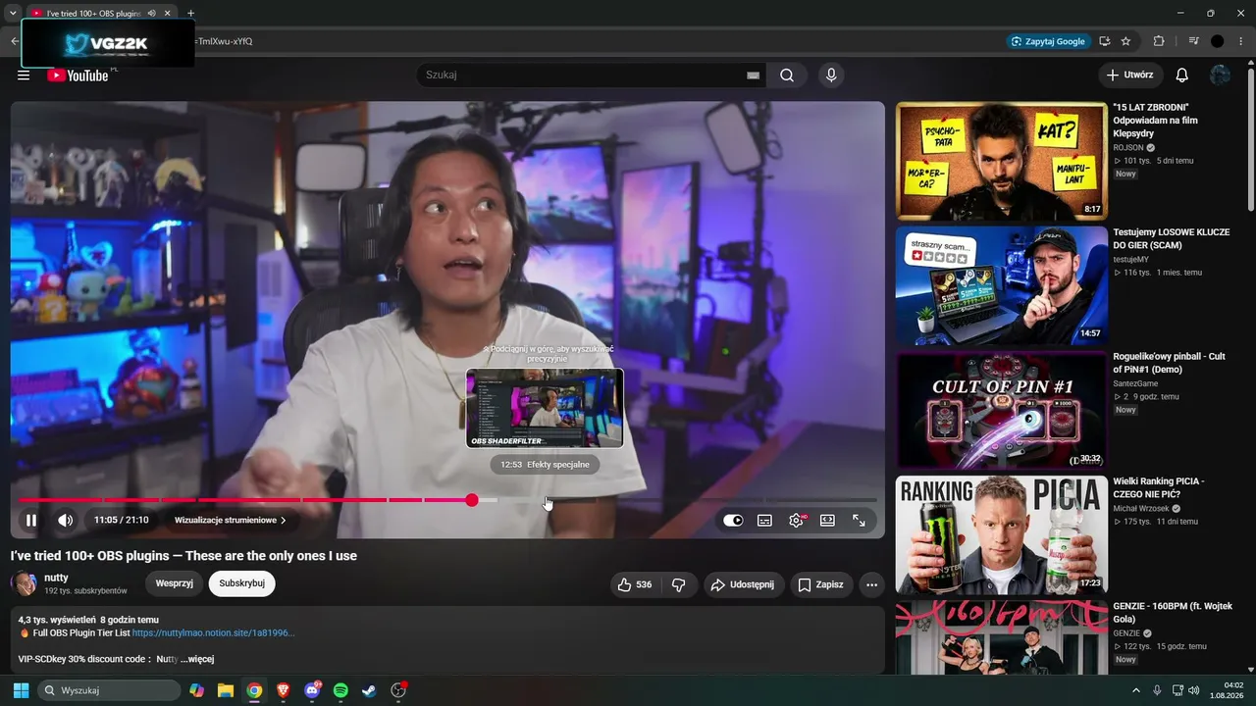Open YouTube notifications bell
This screenshot has height=706, width=1256.
click(1181, 76)
